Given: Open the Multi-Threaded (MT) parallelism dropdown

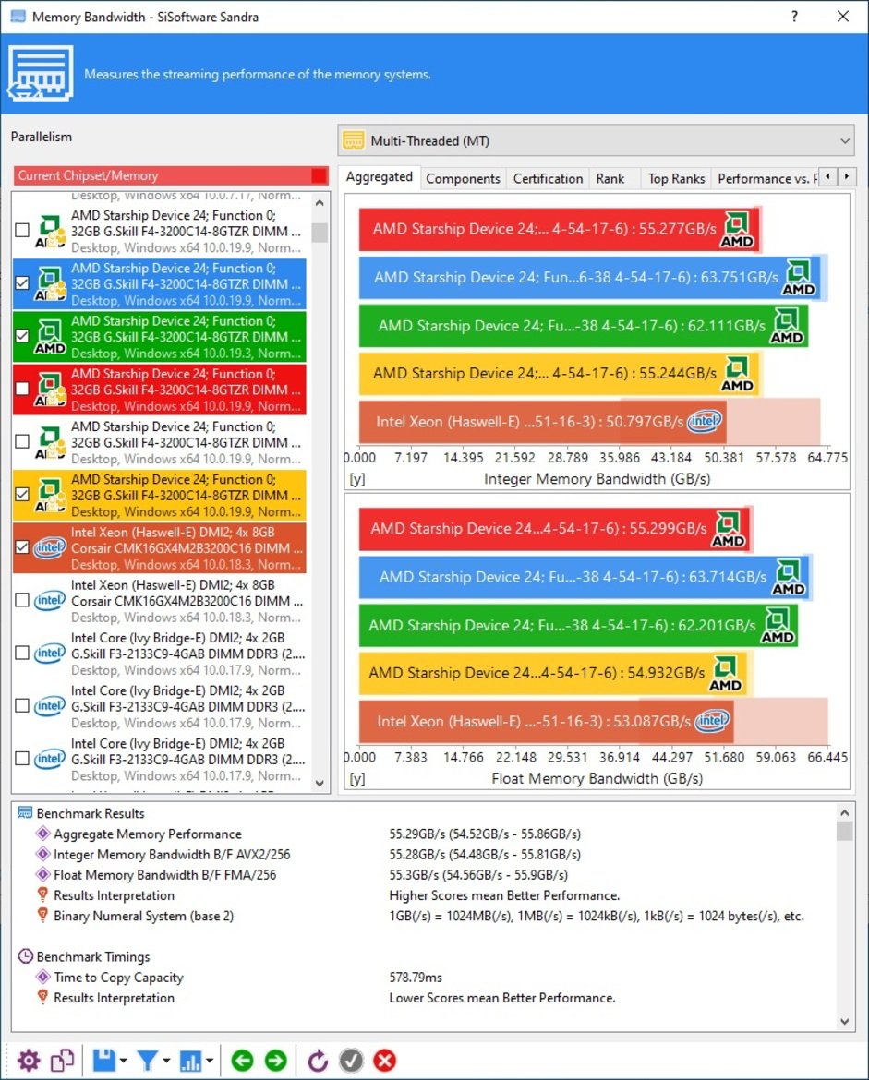Looking at the screenshot, I should point(596,140).
